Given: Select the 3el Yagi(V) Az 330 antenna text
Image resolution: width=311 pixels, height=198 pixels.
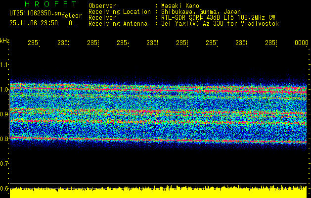Looking at the screenshot, I should [220, 24].
